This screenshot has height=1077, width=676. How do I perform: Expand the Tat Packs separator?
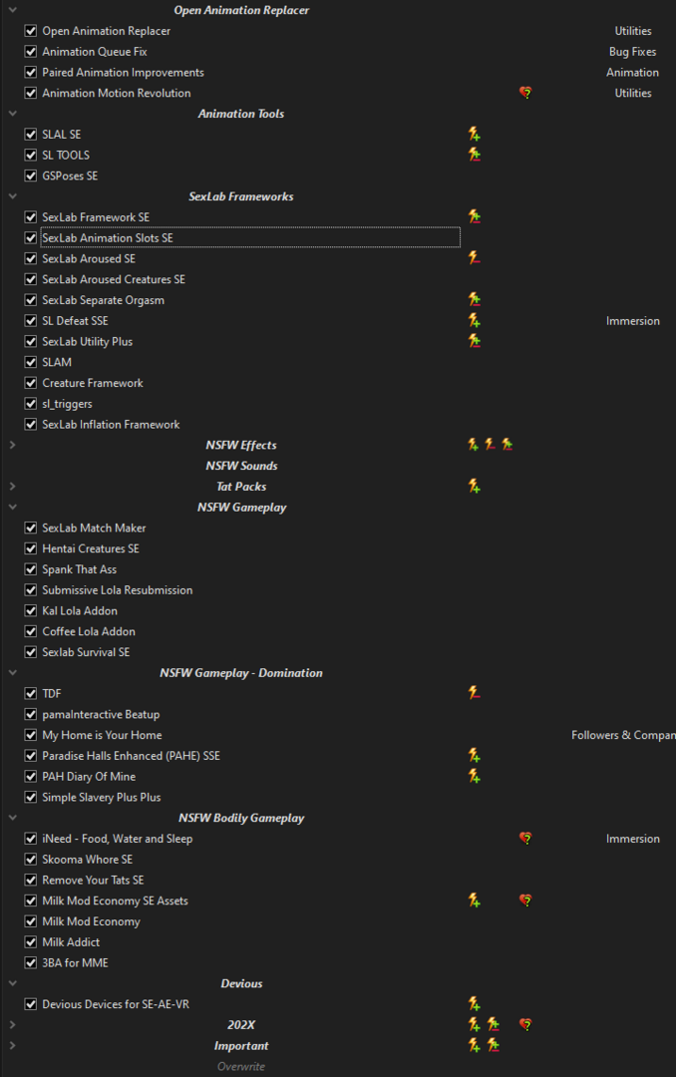tap(12, 487)
